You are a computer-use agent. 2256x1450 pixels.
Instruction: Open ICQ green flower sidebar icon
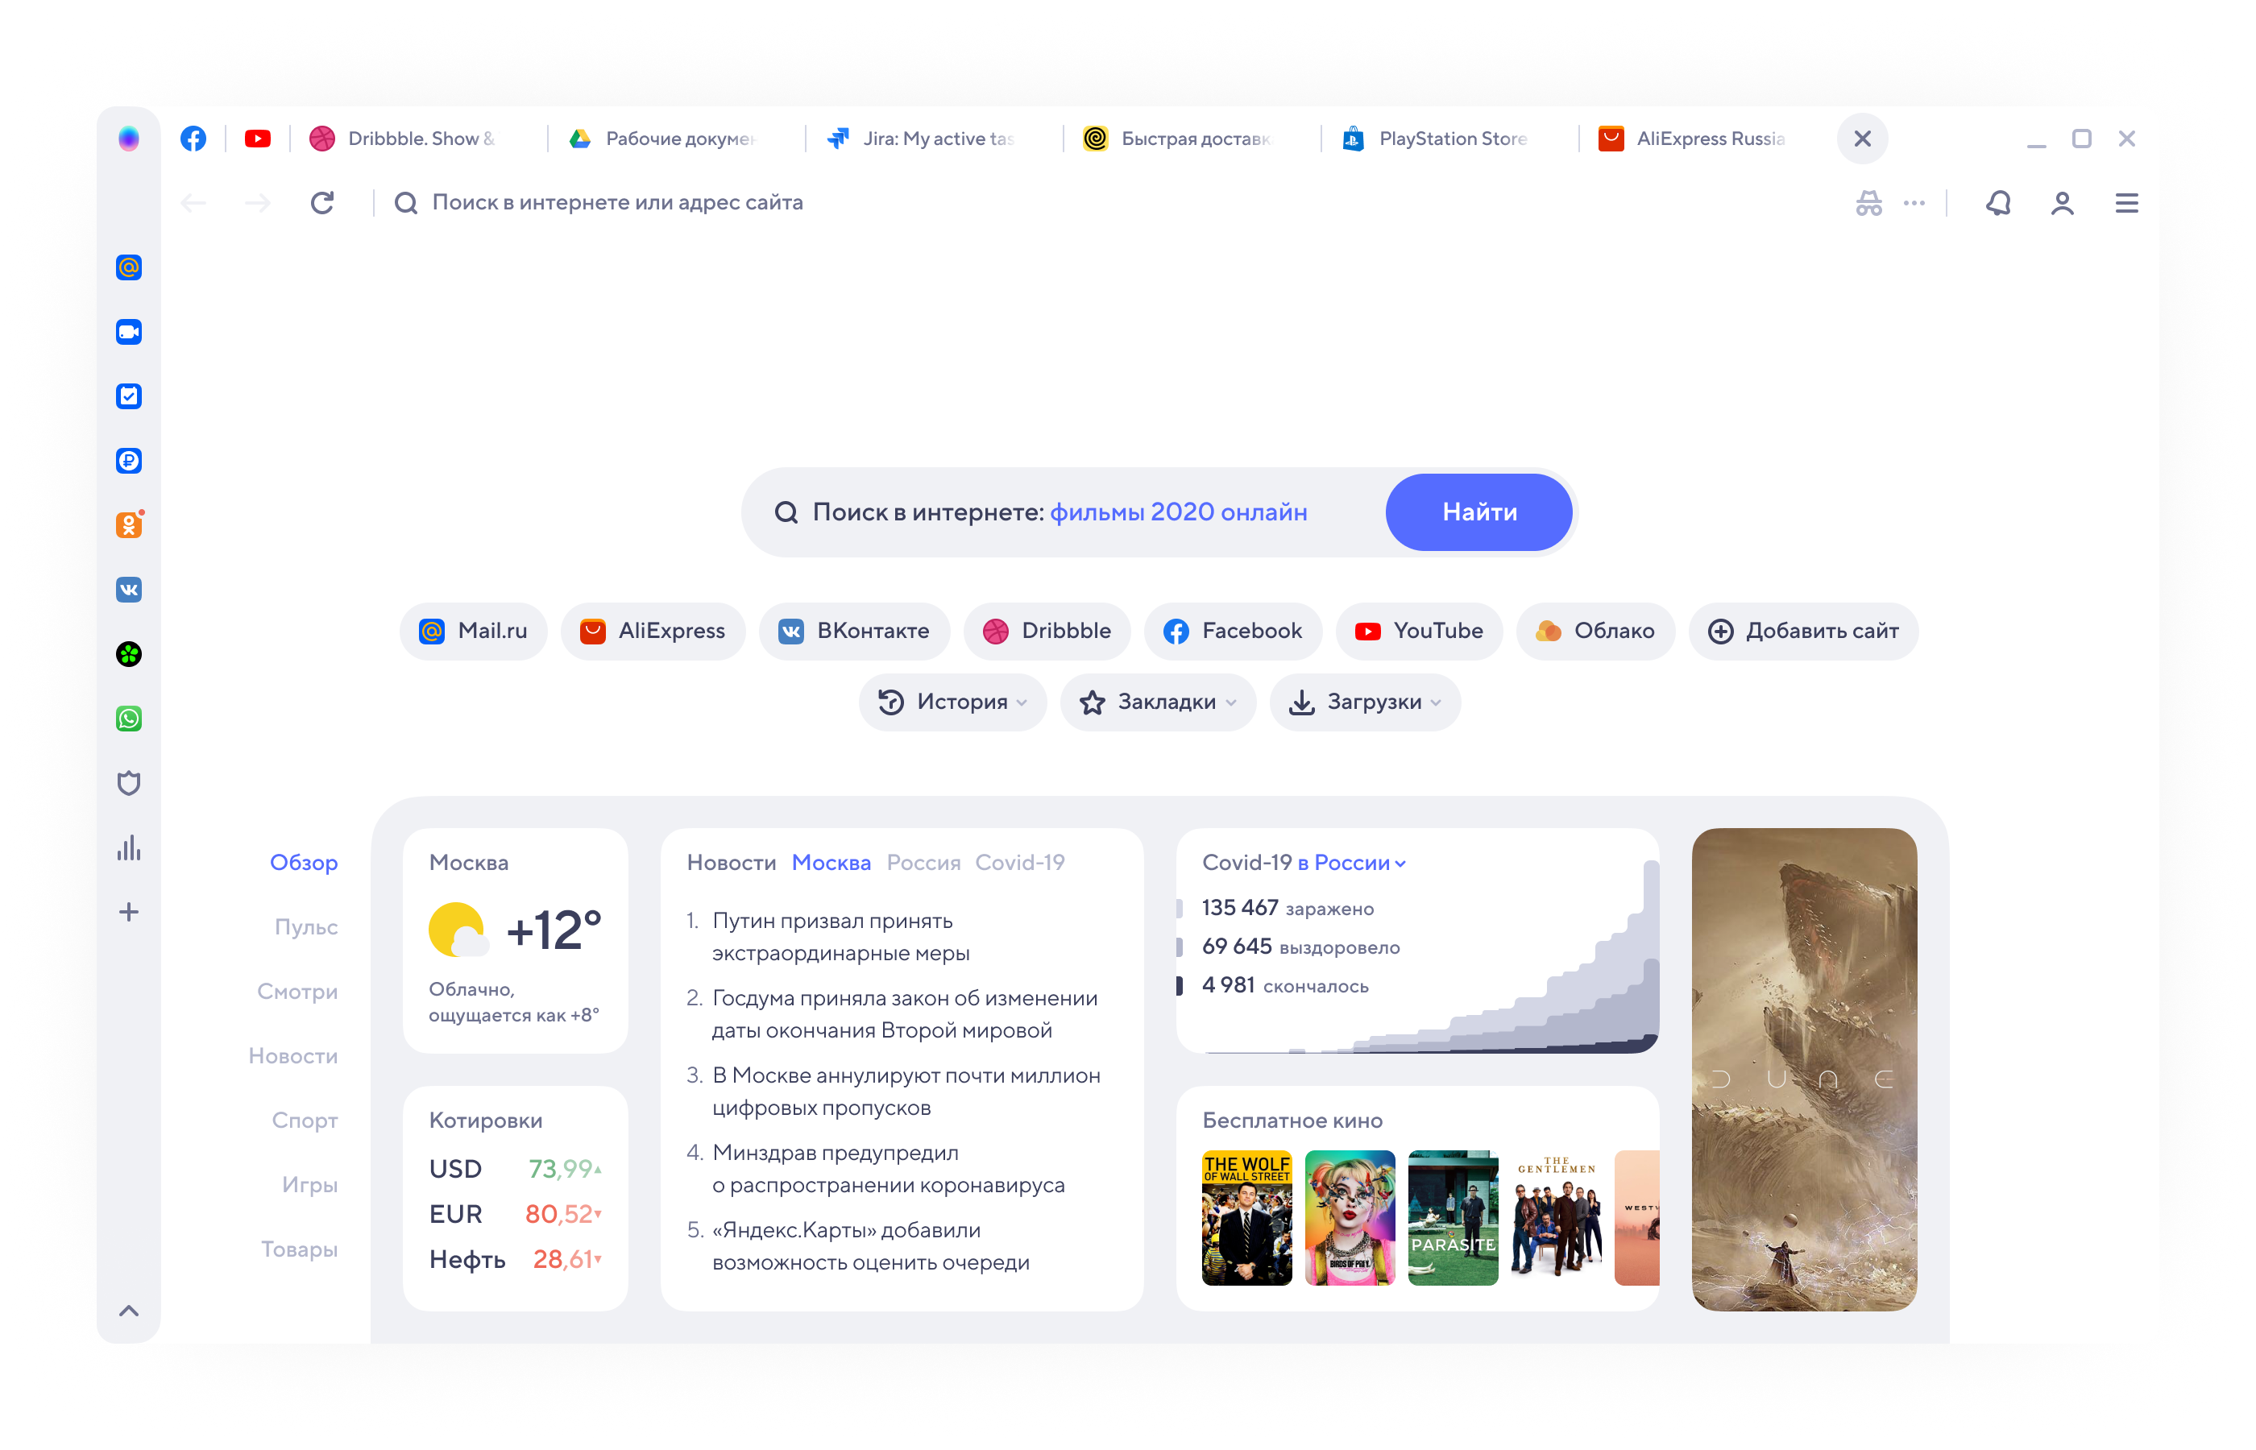(129, 654)
